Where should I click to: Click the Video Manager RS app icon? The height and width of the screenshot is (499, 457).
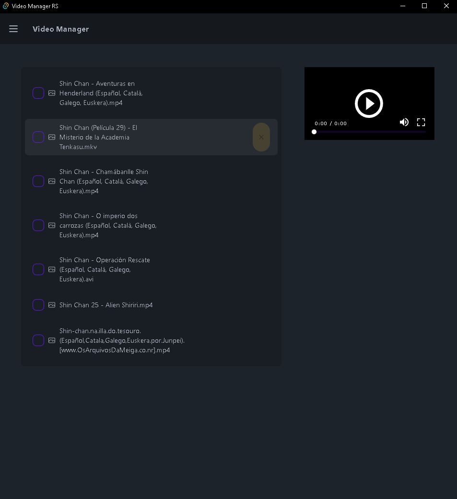pos(6,6)
